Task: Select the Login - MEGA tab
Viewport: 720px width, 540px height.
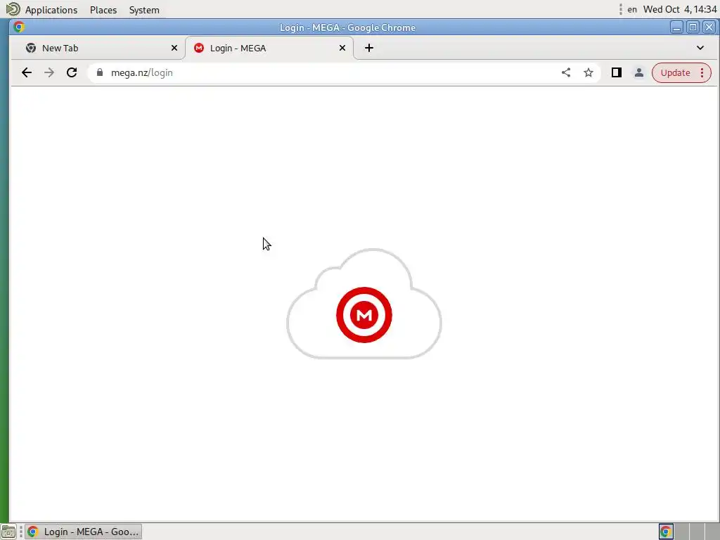Action: [x=269, y=48]
